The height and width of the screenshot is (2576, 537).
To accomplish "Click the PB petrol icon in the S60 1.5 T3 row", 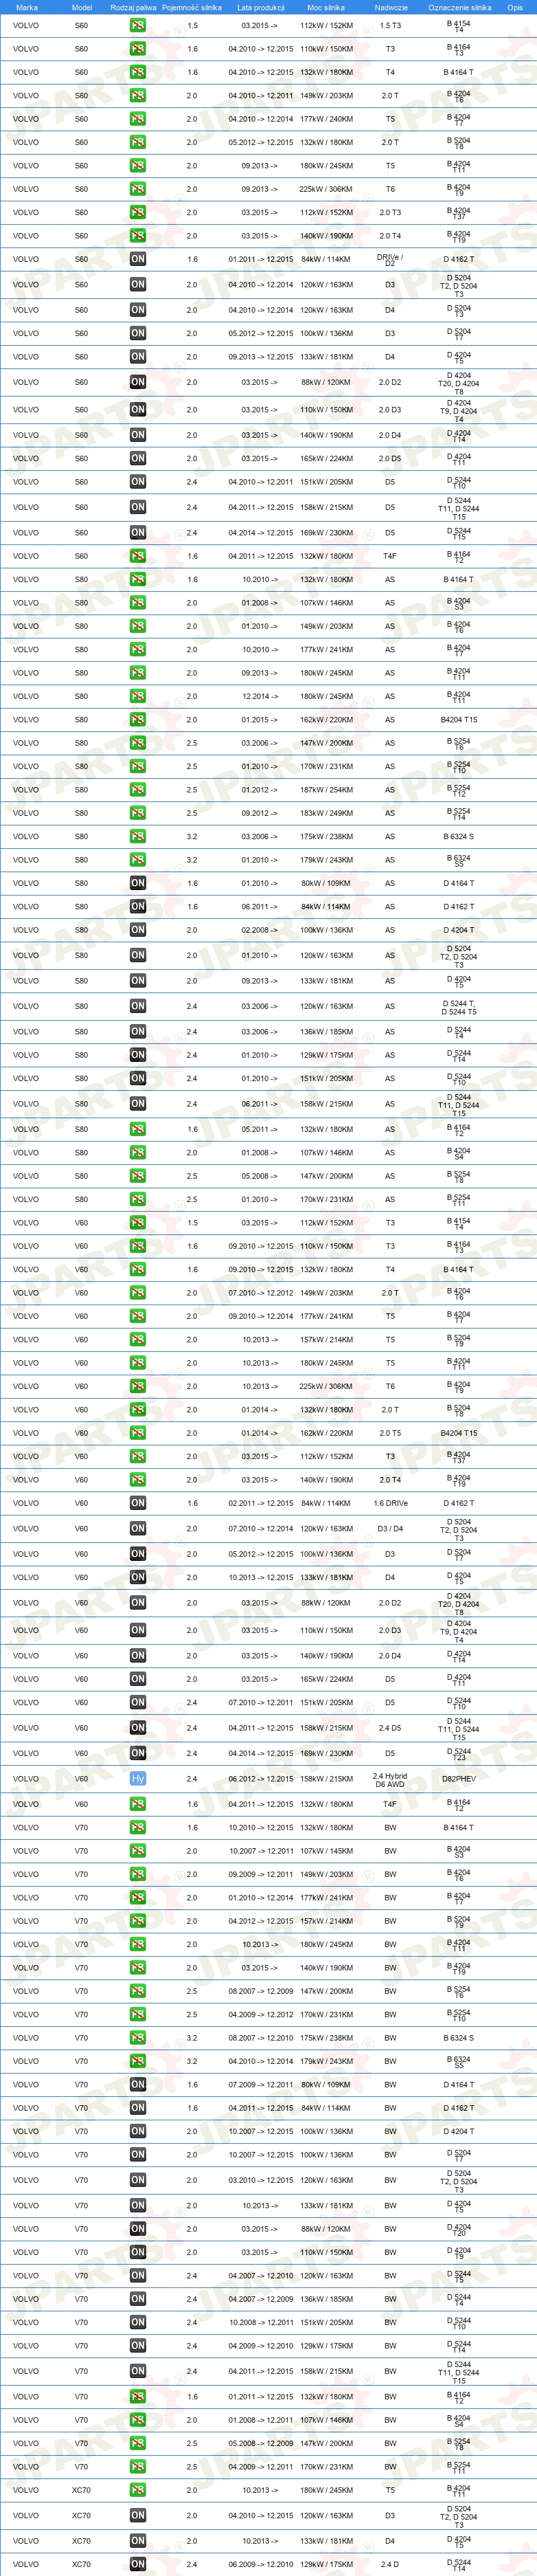I will 138,25.
